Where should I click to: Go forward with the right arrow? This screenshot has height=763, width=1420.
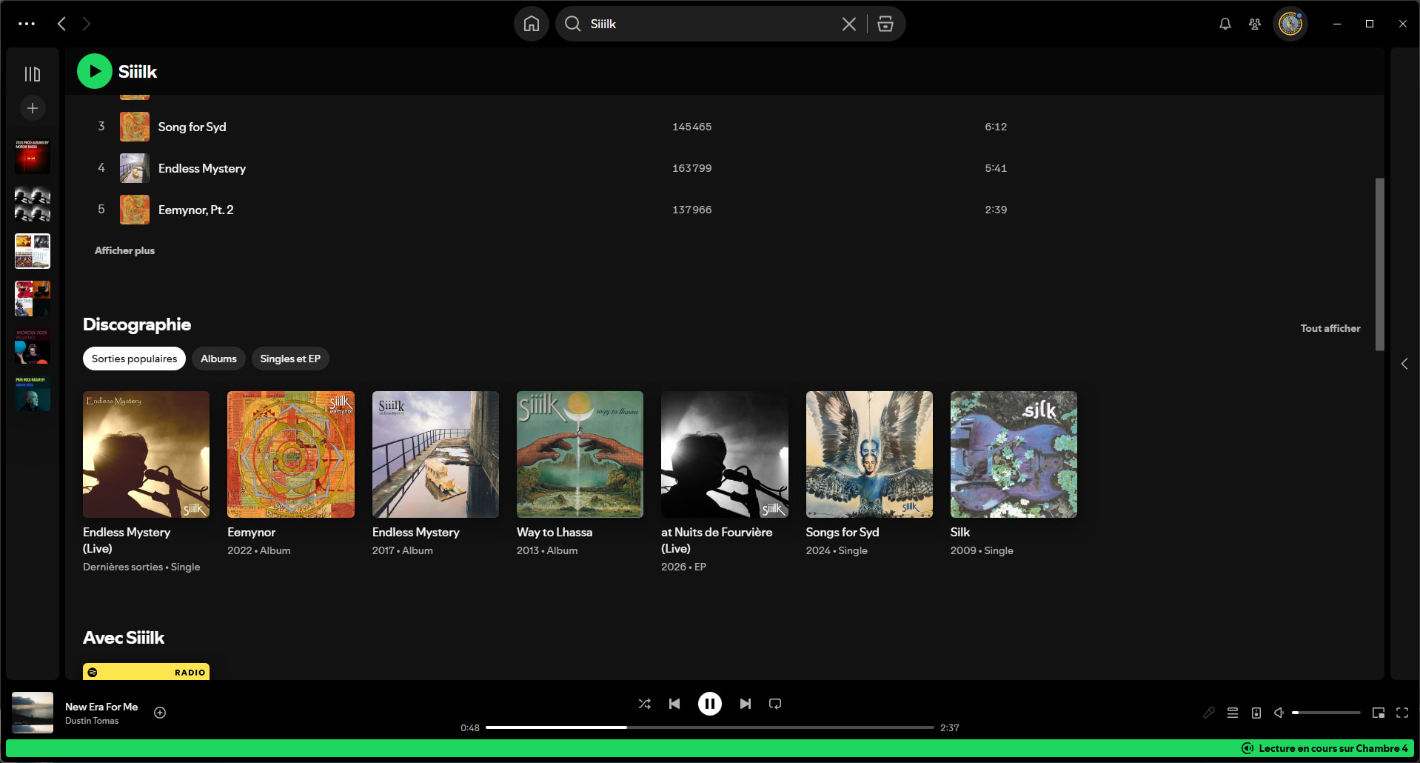click(x=87, y=24)
